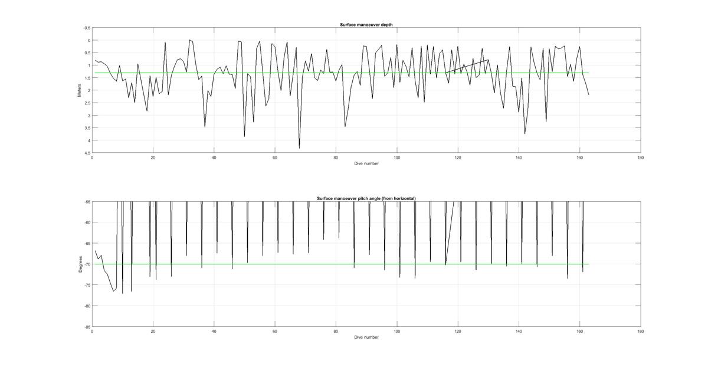
Task: Click the '3.5' tick on the depth axis
Action: point(88,128)
